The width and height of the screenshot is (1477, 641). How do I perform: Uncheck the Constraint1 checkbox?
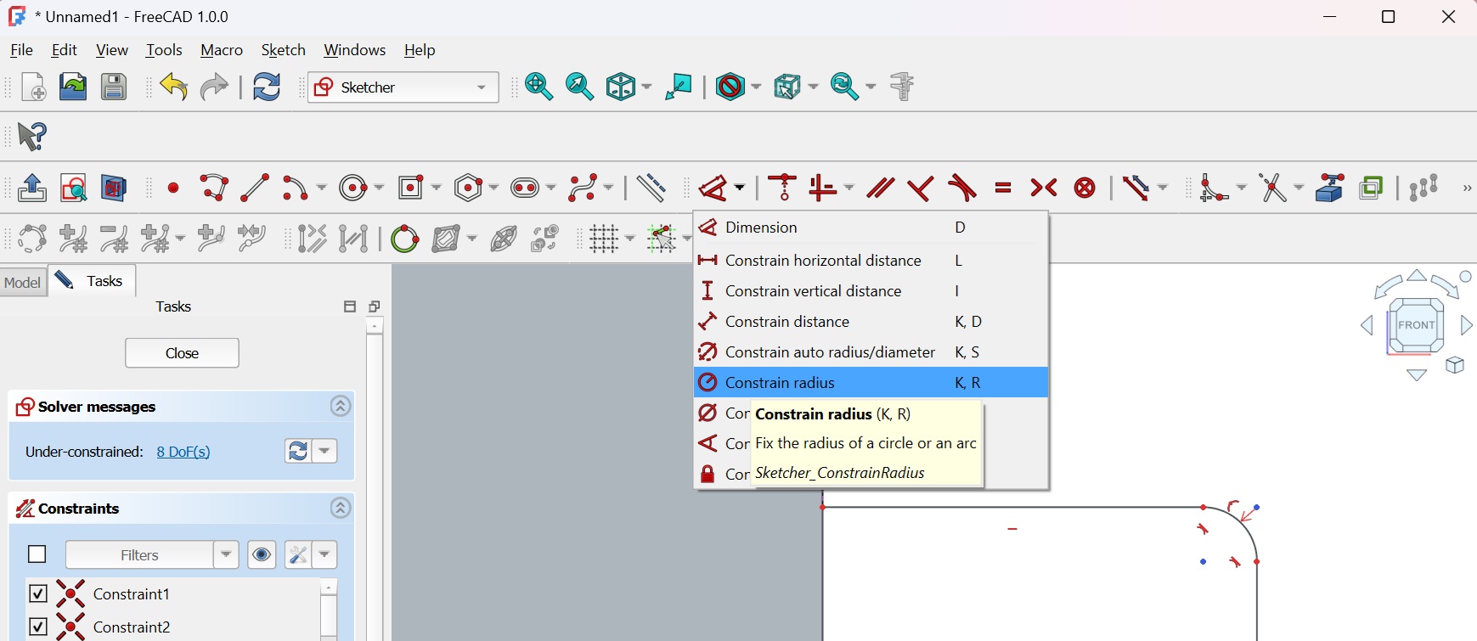[38, 593]
